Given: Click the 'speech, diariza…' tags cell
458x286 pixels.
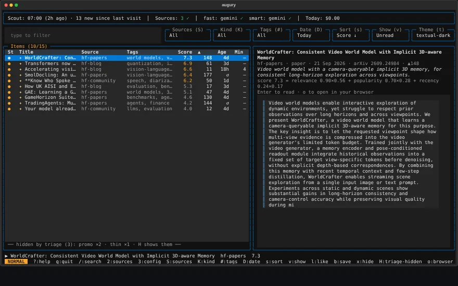Looking at the screenshot, I should click(149, 81).
